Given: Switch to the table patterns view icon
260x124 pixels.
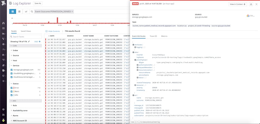Looking at the screenshot, I should point(19,12).
